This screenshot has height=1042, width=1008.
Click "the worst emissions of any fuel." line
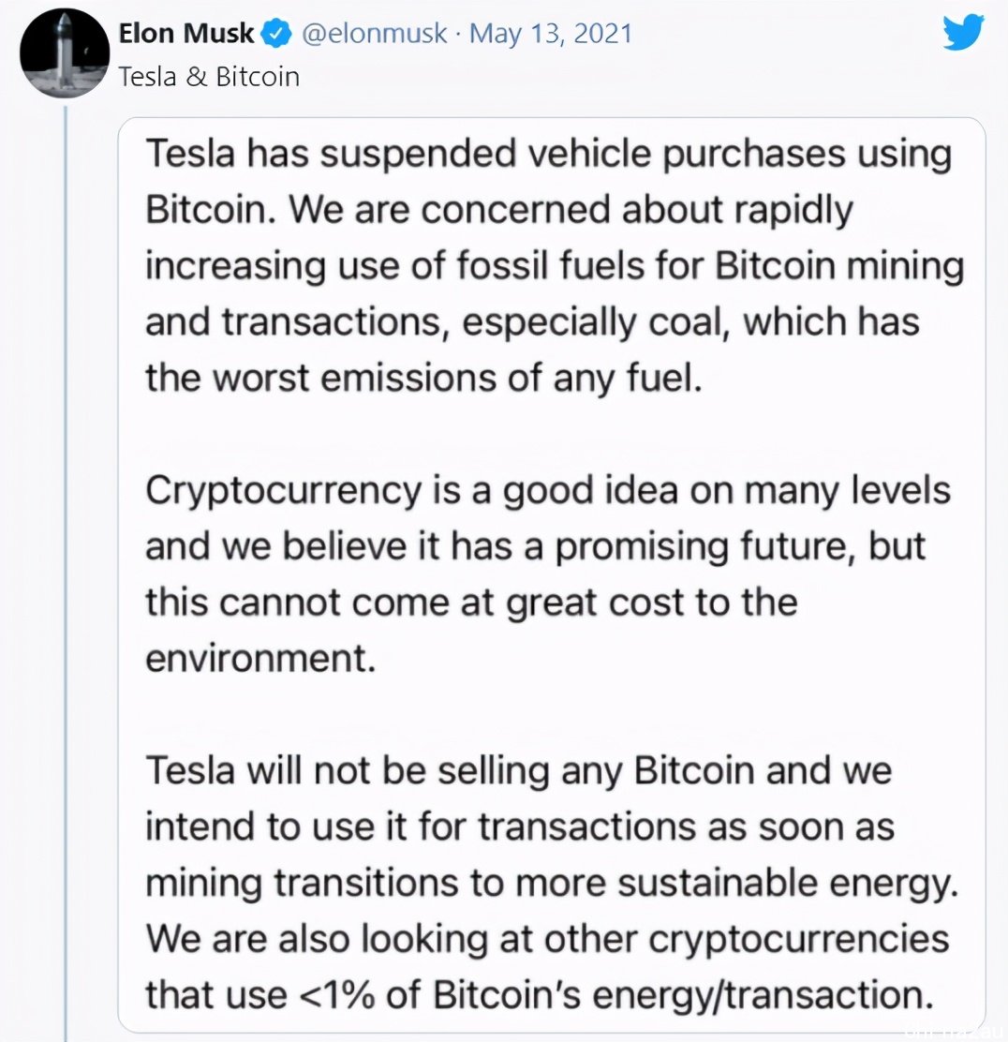(424, 379)
